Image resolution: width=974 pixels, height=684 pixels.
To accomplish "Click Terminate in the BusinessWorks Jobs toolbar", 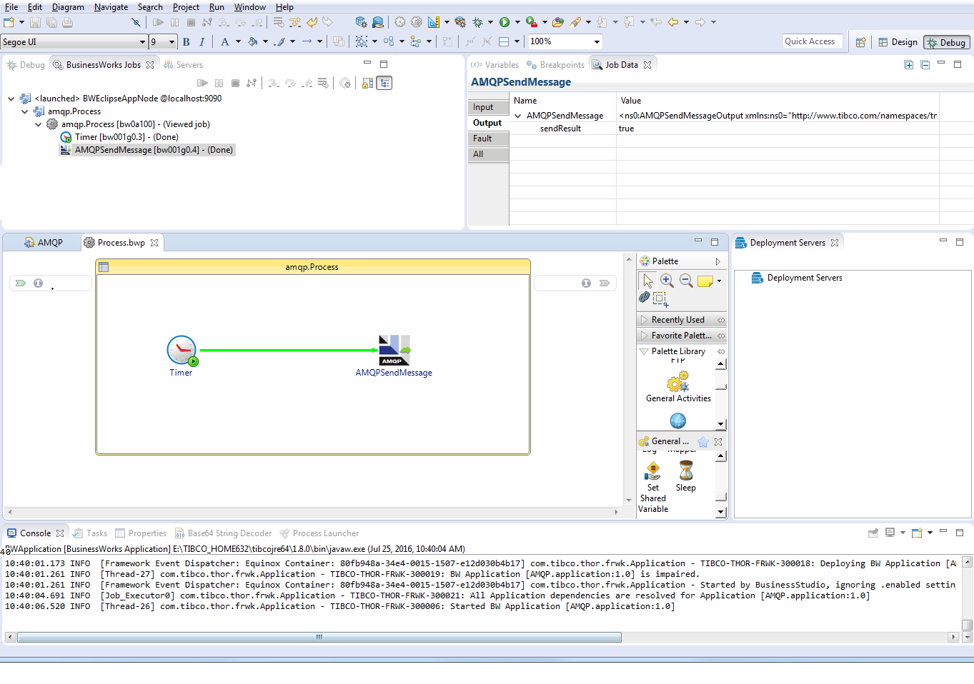I will [235, 84].
